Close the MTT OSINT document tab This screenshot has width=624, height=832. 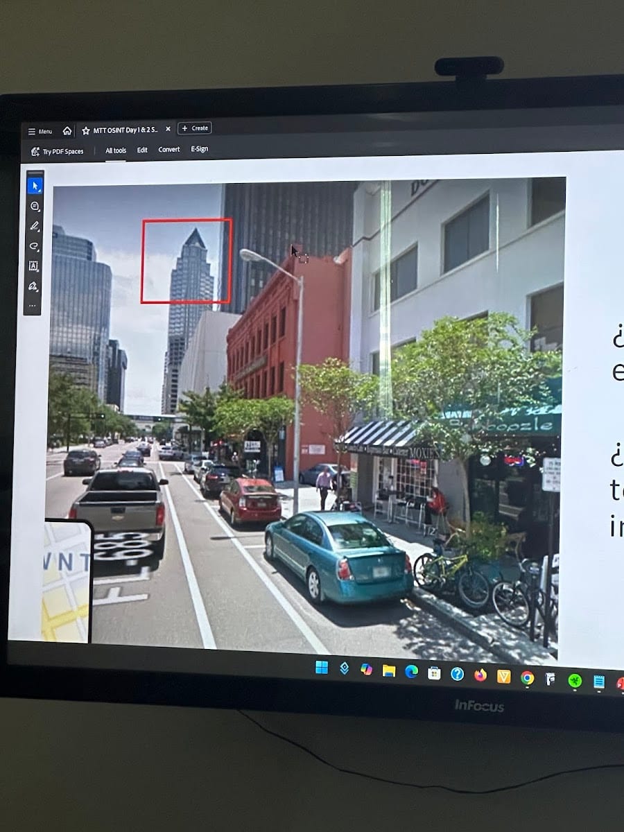[168, 129]
